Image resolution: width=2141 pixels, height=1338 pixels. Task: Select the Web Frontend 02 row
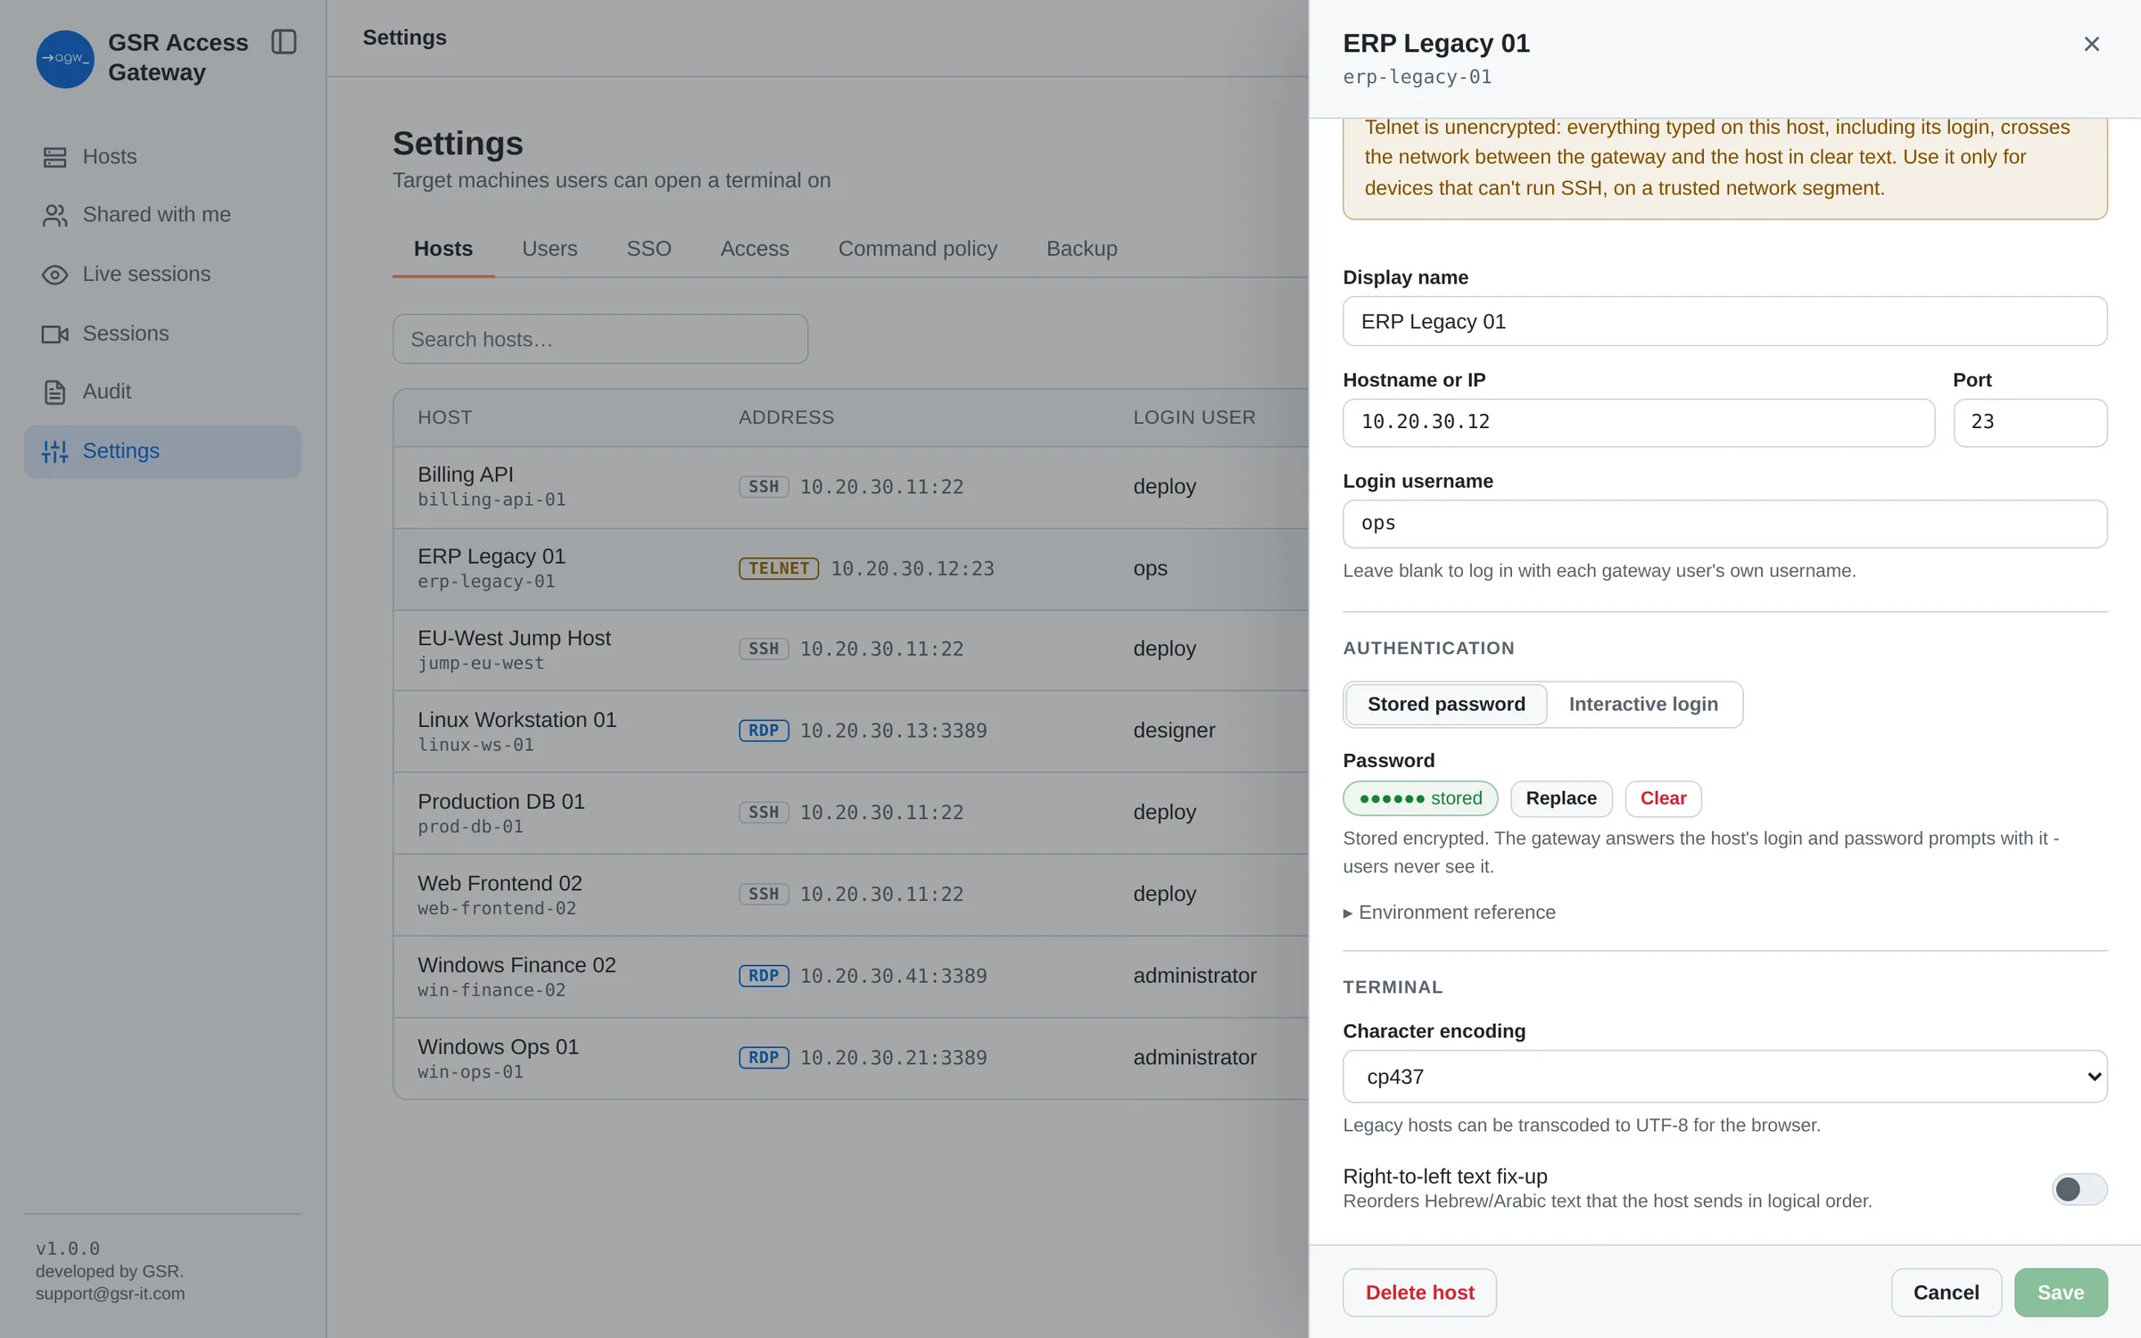851,895
